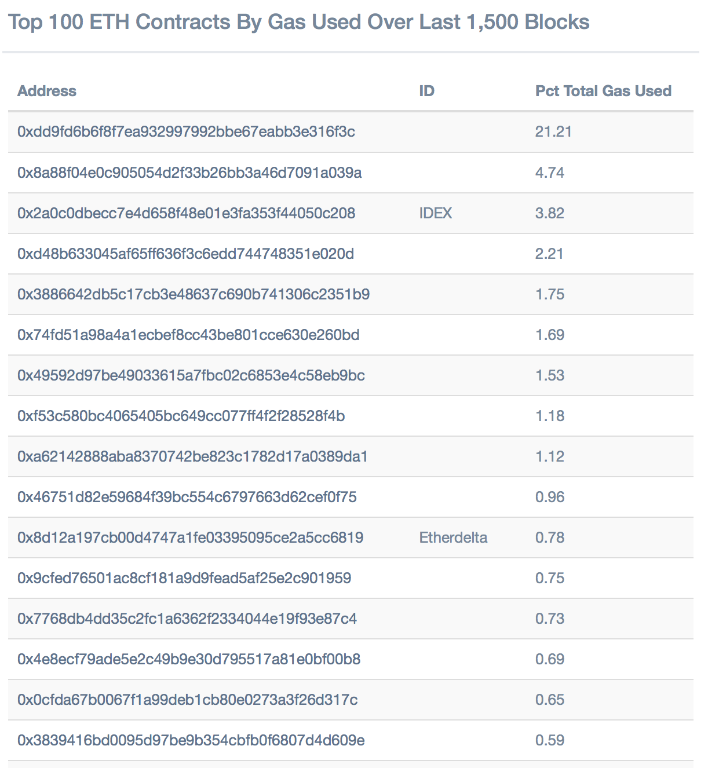Screen dimensions: 708x768
Task: Open address 0xdd9fd6b6f8f7ea932997992bbe67eabb3e316f3c
Action: pos(186,131)
